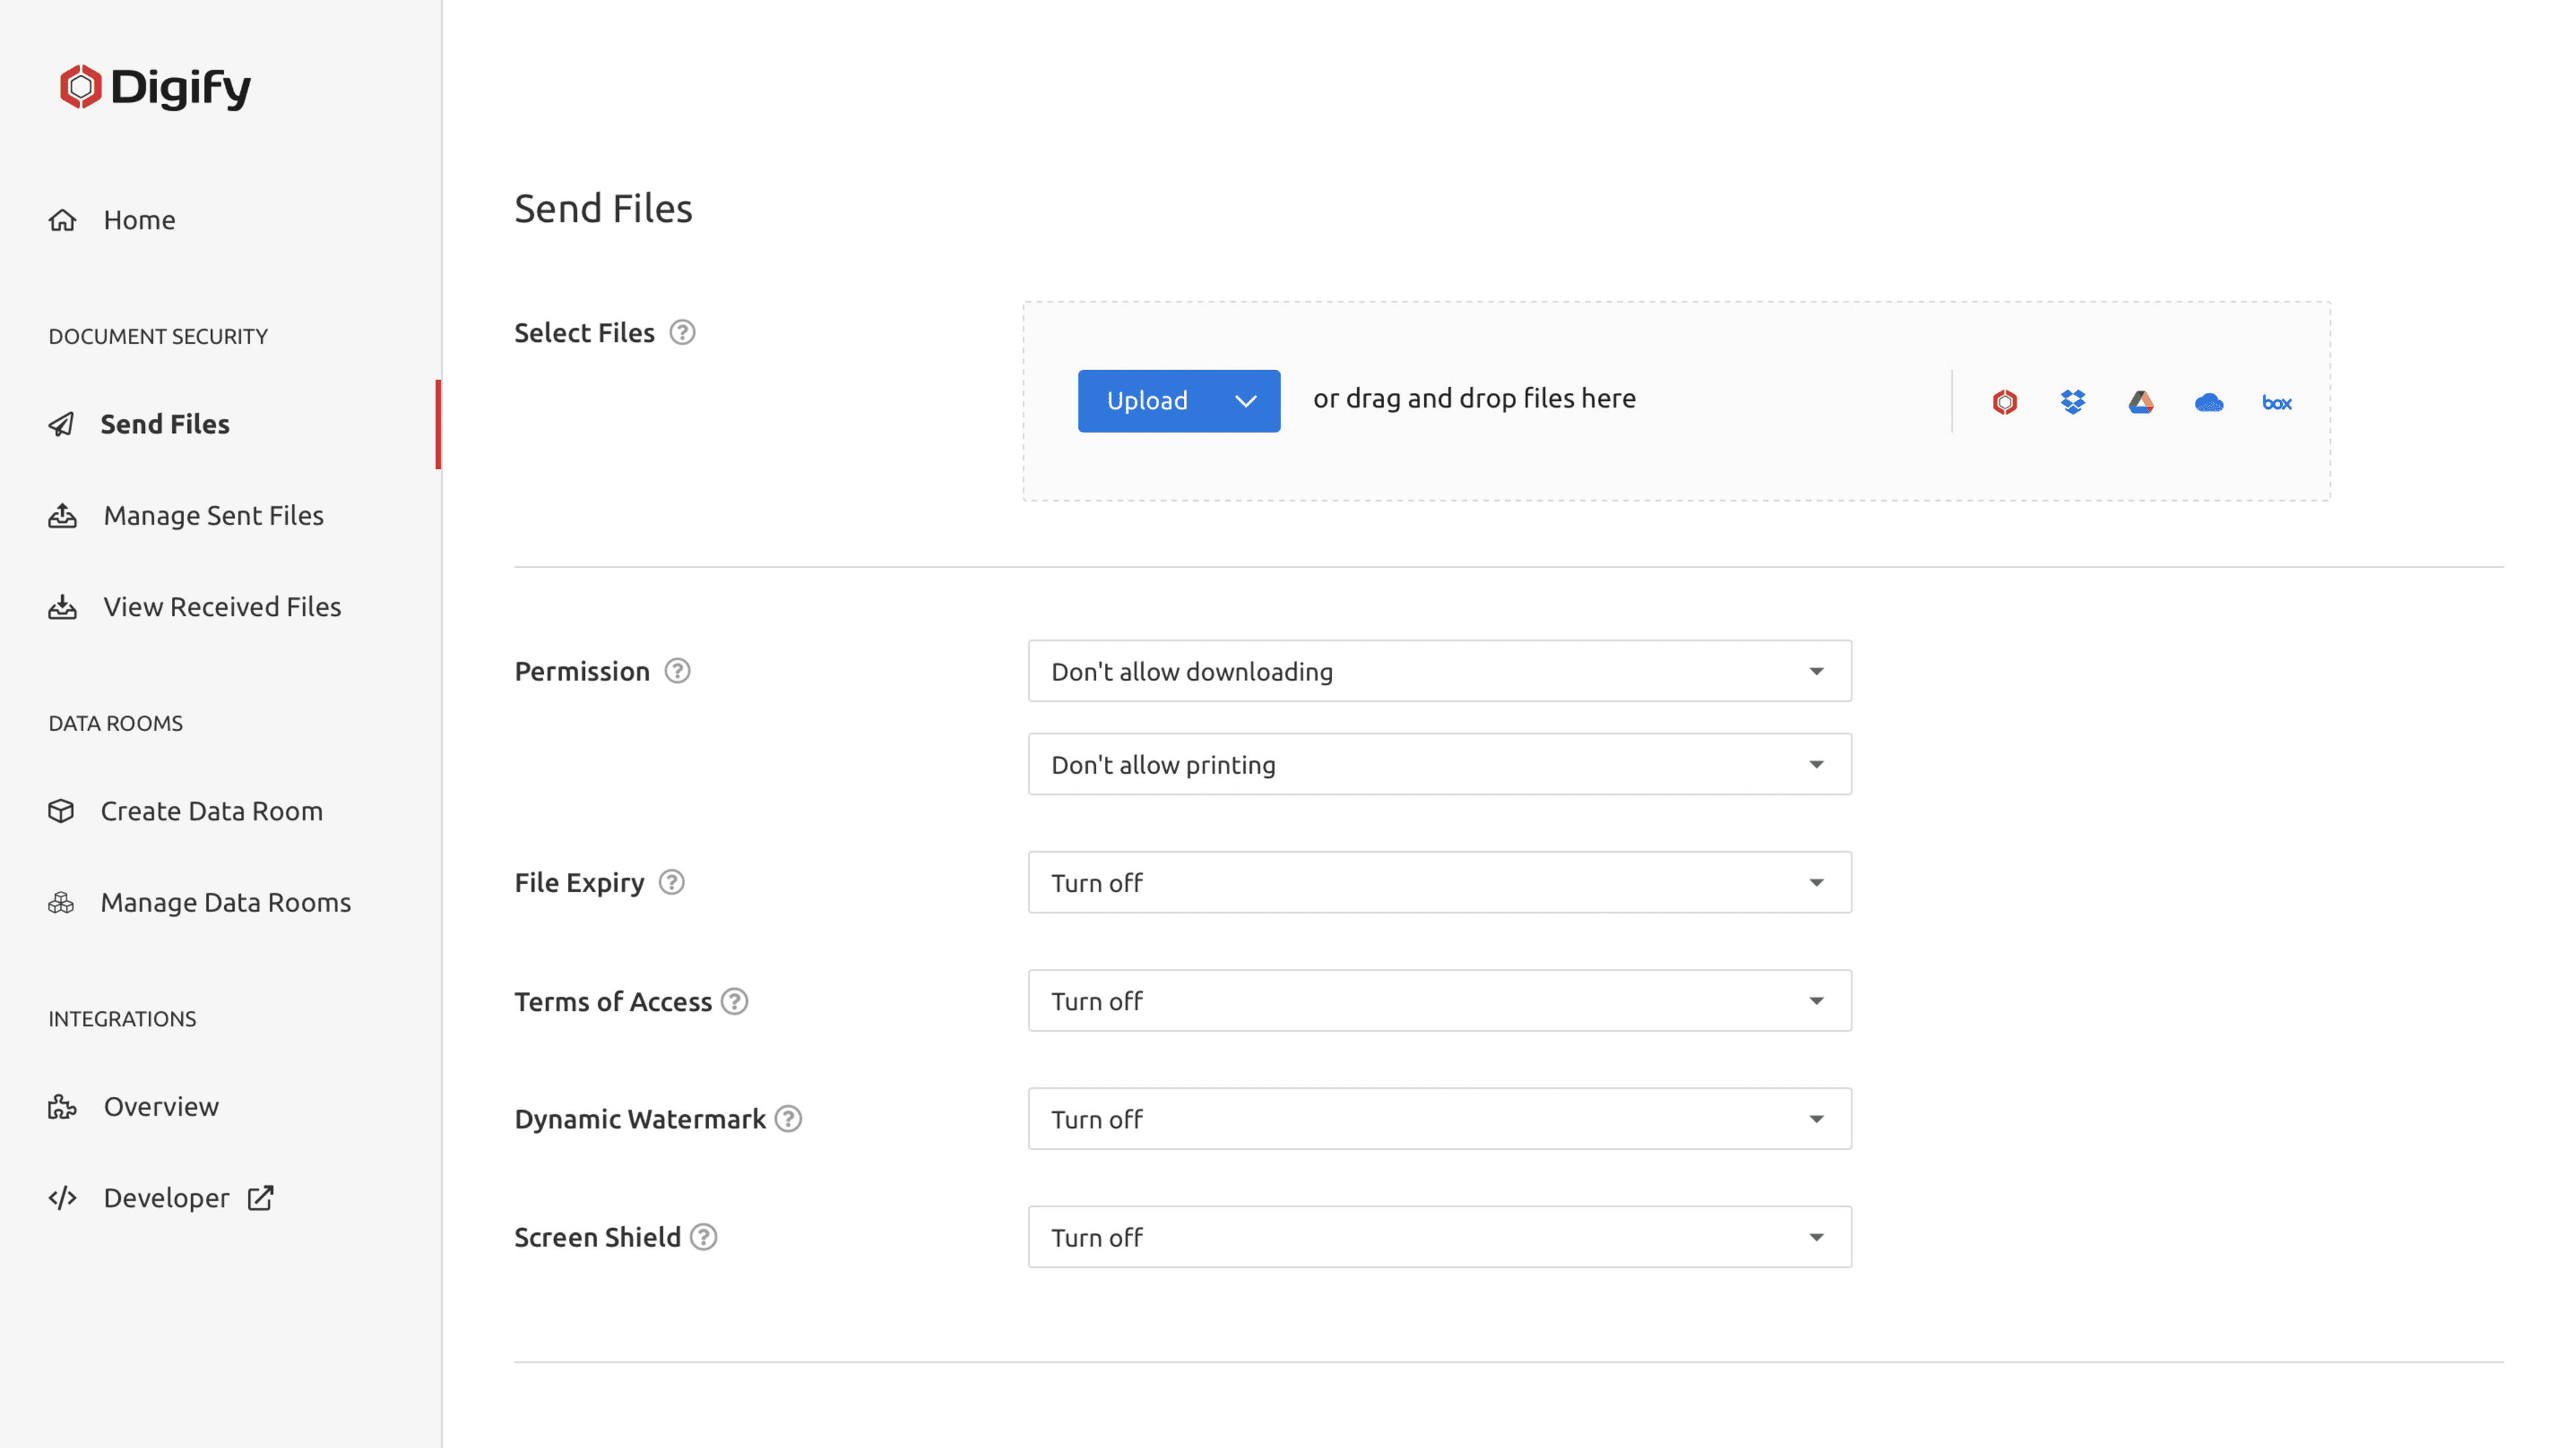
Task: Open the View Received Files page
Action: tap(221, 607)
